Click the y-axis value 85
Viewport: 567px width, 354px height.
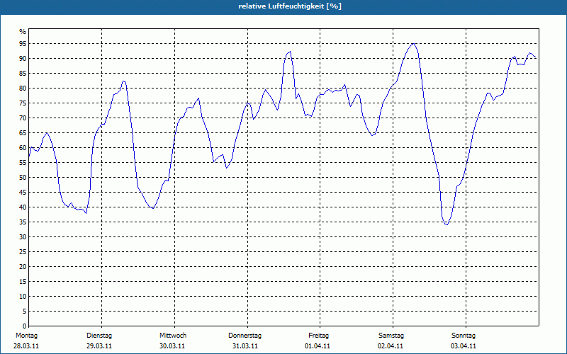[23, 74]
